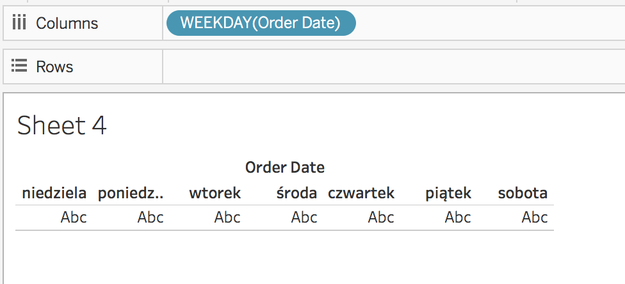Click the Abc mark under niedziela

coord(74,217)
